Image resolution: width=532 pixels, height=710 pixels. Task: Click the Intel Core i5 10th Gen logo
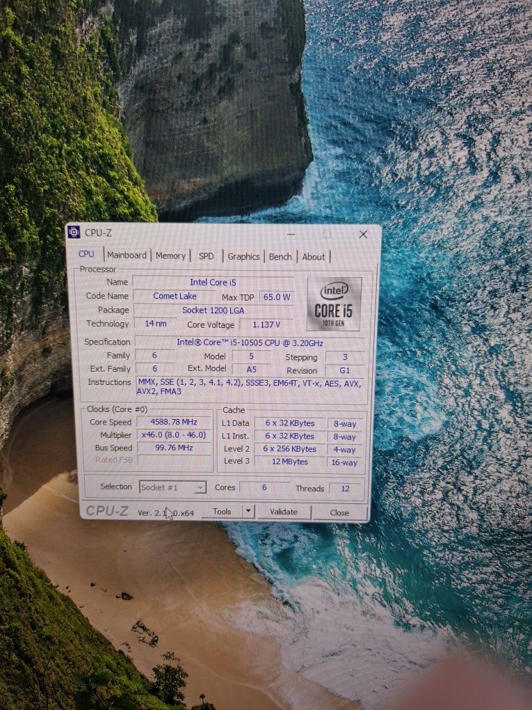tap(334, 303)
